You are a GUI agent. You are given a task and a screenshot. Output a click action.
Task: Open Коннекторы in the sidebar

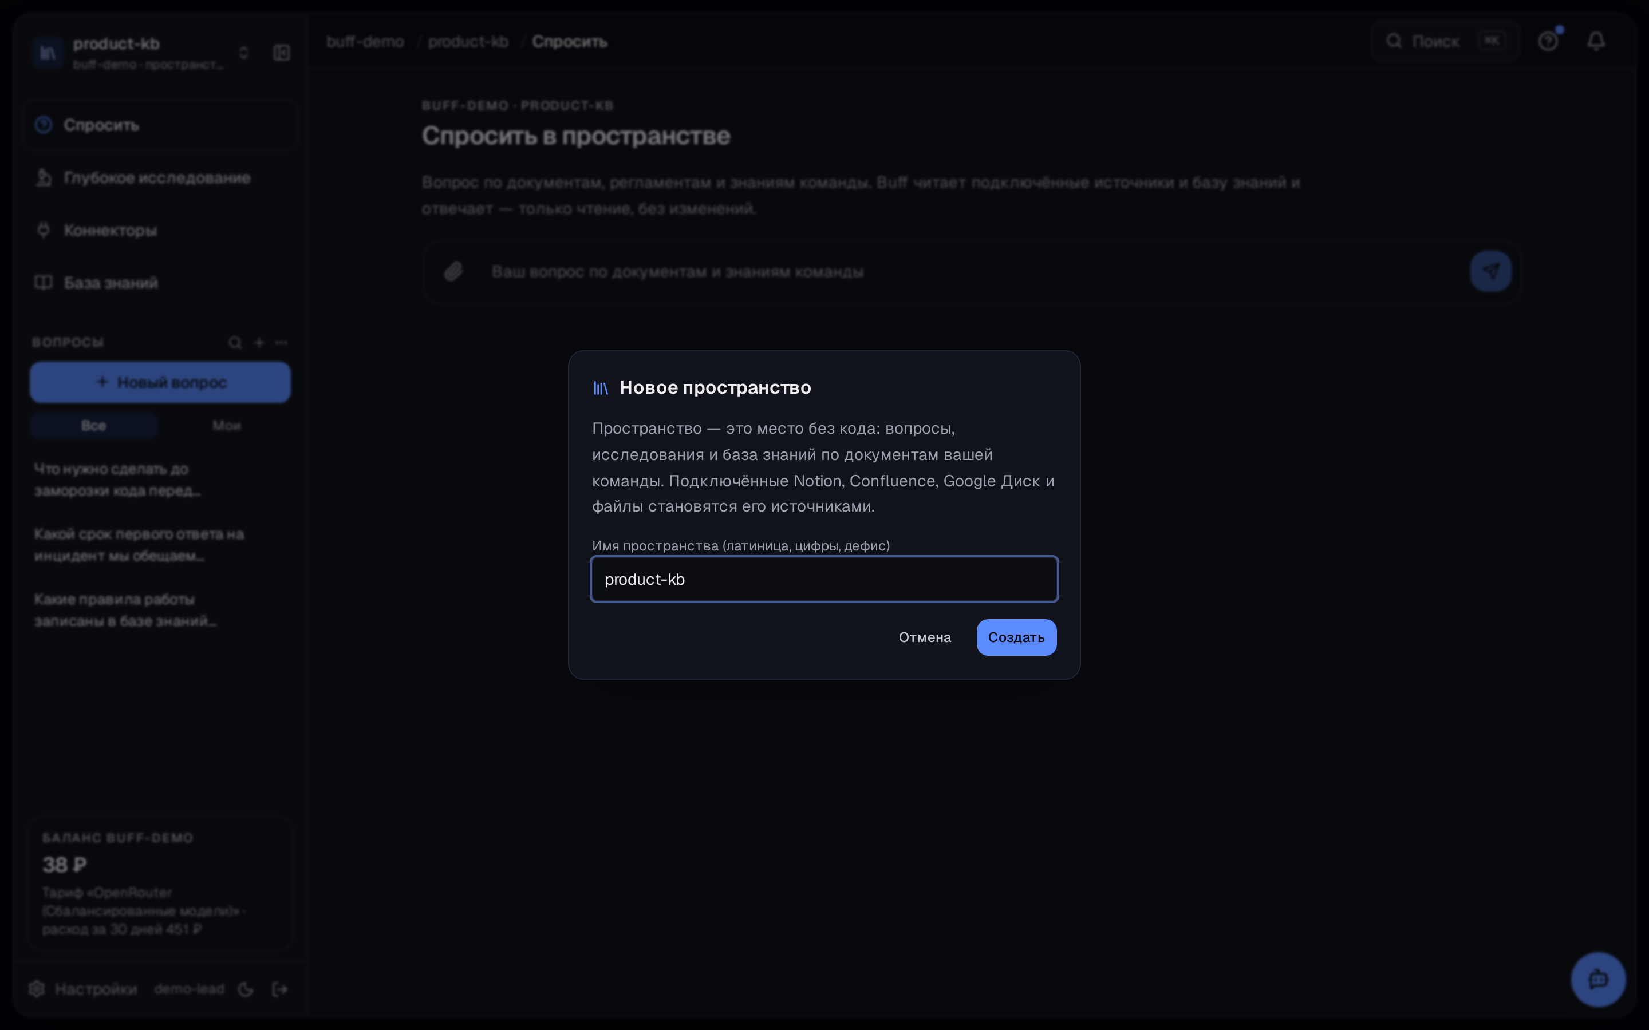pyautogui.click(x=160, y=230)
